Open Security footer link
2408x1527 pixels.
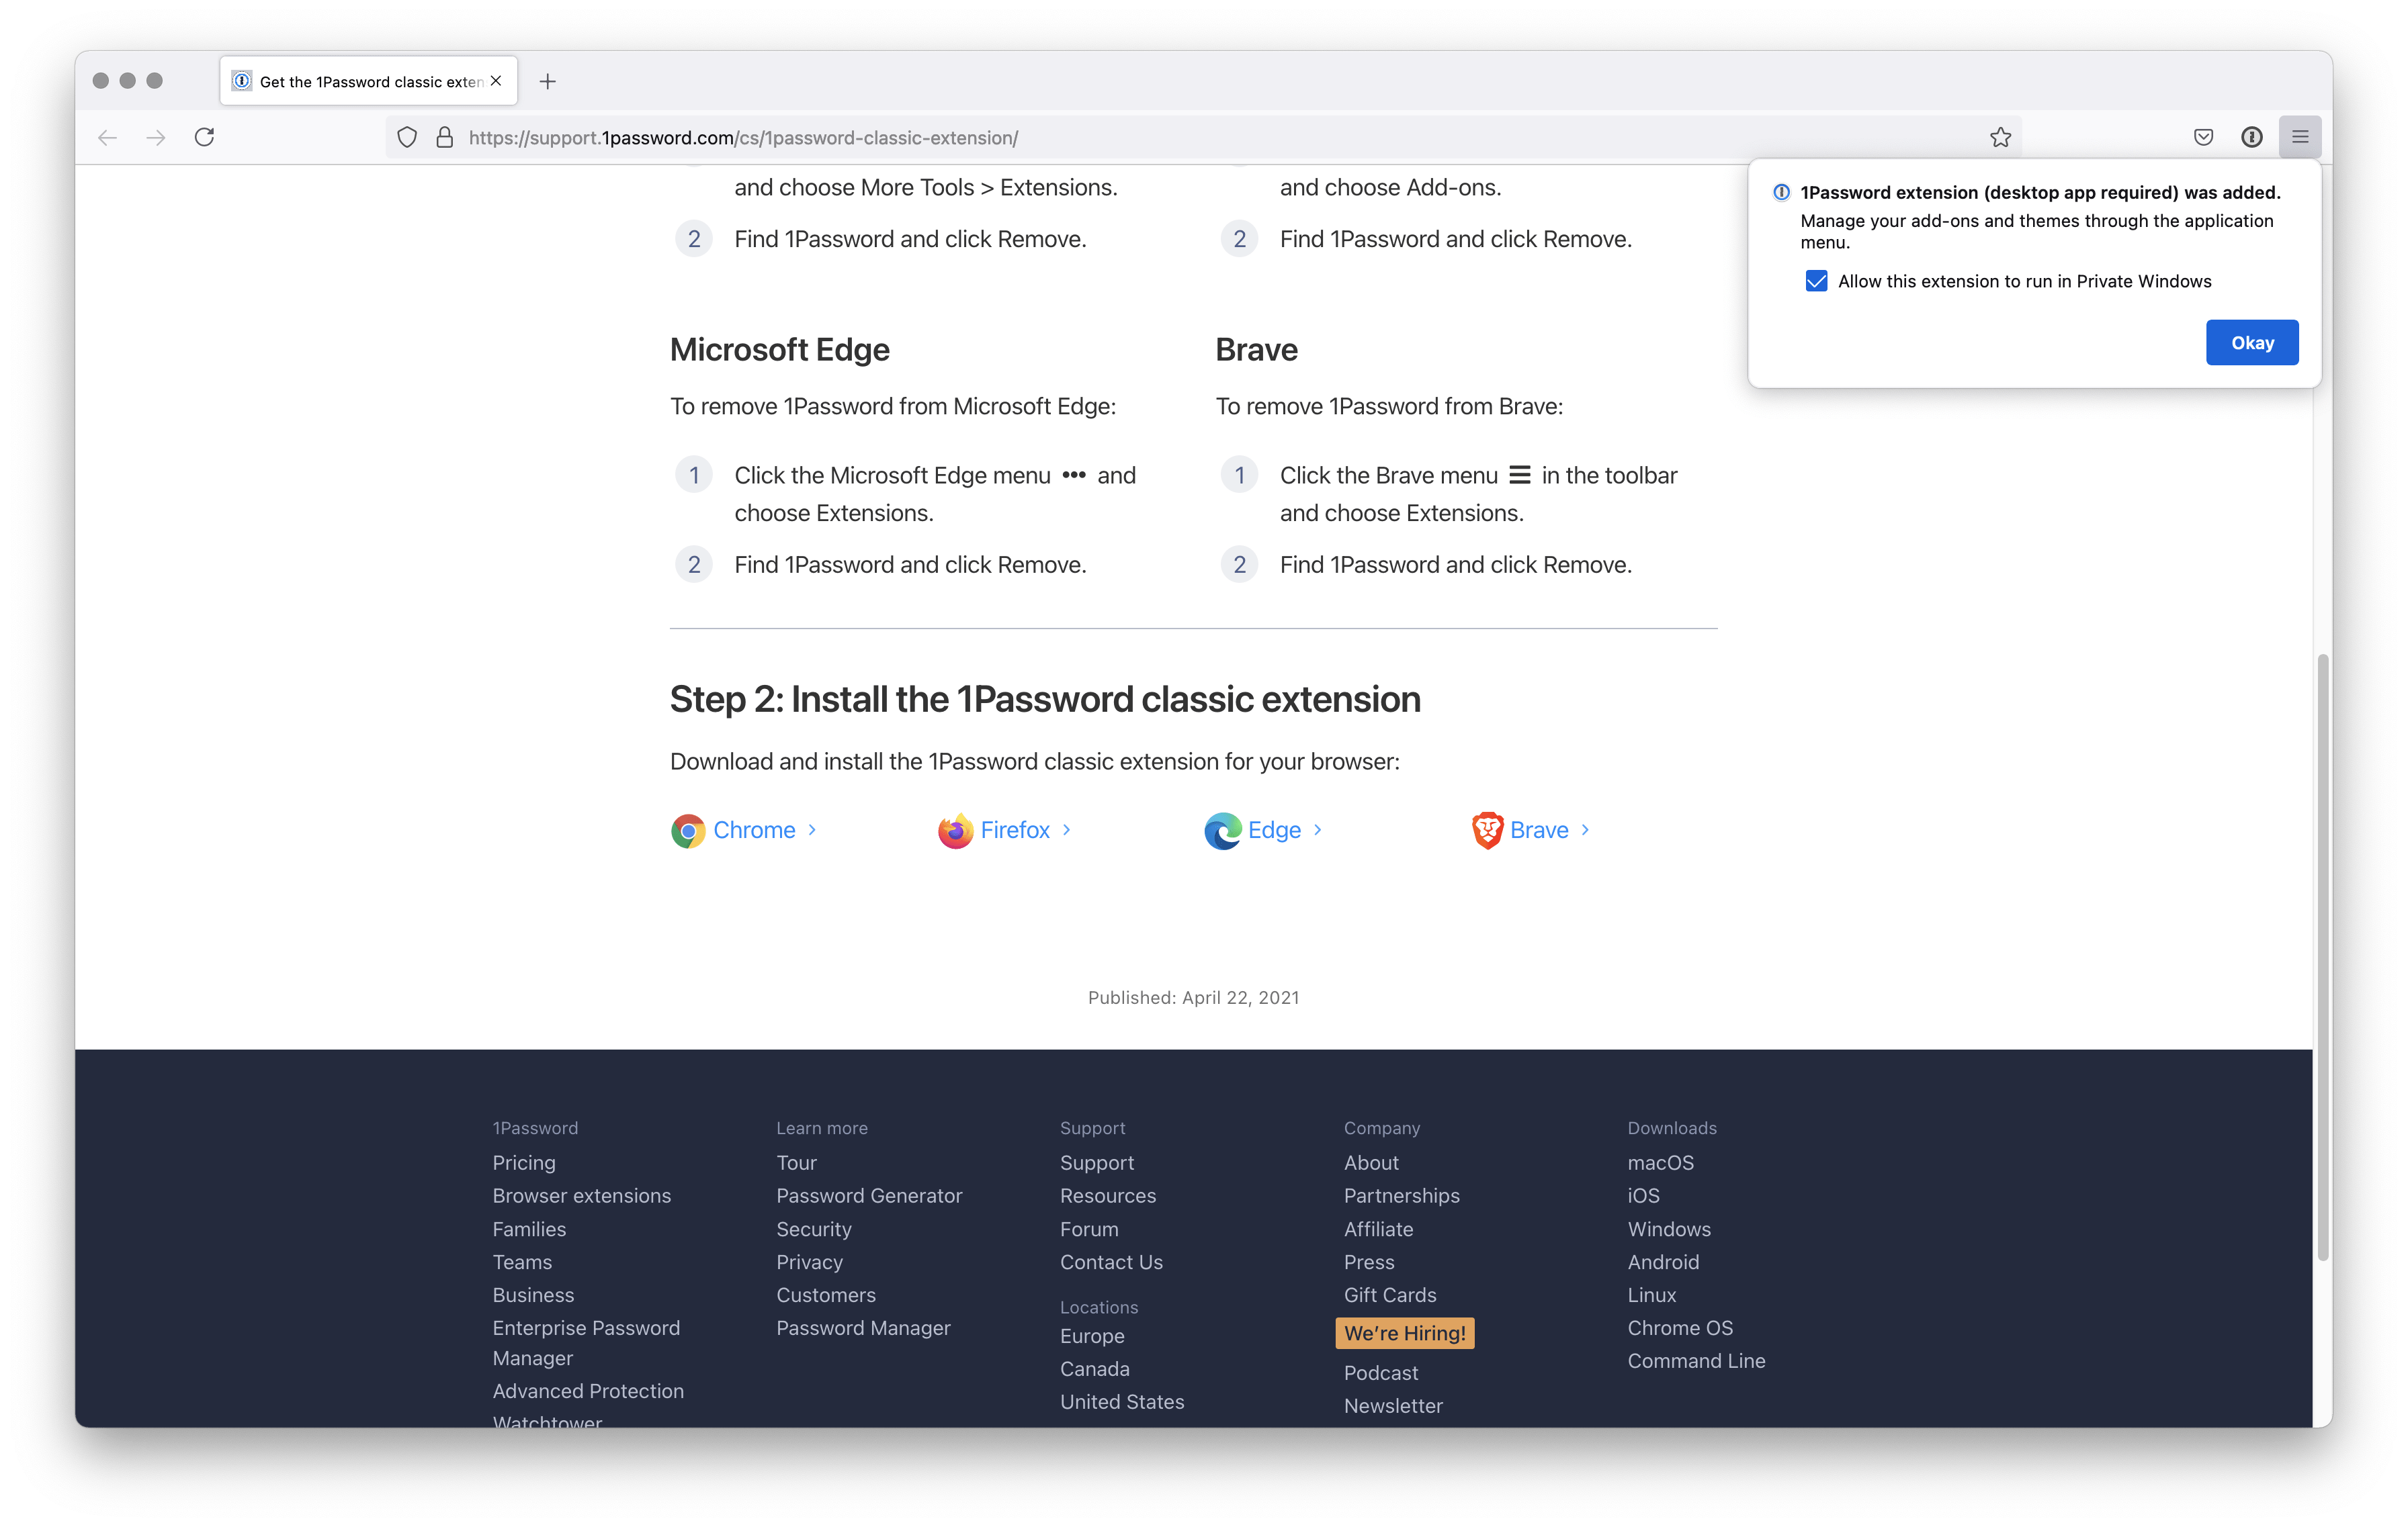coord(814,1230)
